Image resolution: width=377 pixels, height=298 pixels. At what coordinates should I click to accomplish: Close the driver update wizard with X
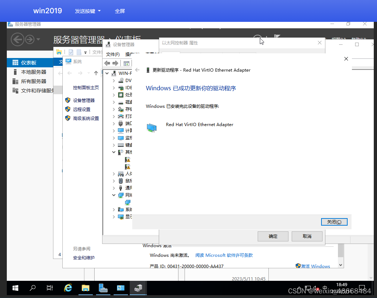click(346, 59)
